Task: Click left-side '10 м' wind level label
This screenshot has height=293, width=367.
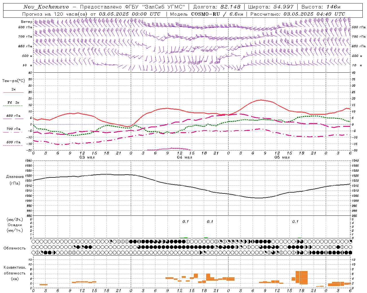Action: (27, 65)
